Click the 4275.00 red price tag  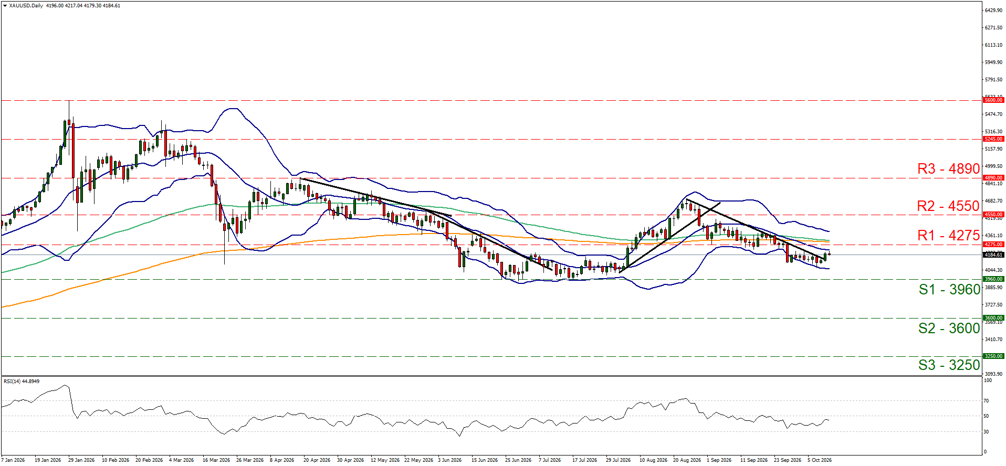pos(993,245)
